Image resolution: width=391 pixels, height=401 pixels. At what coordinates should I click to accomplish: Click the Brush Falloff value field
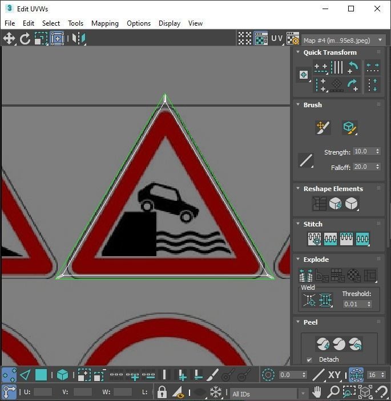pyautogui.click(x=364, y=167)
